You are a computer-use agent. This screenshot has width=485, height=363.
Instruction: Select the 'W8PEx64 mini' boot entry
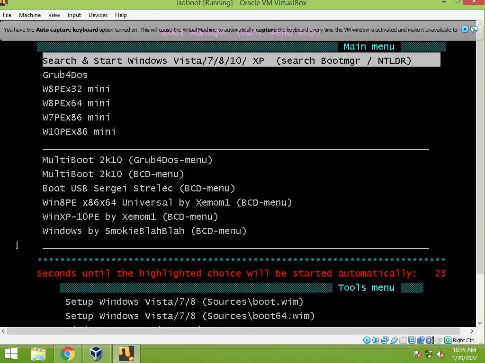[76, 103]
